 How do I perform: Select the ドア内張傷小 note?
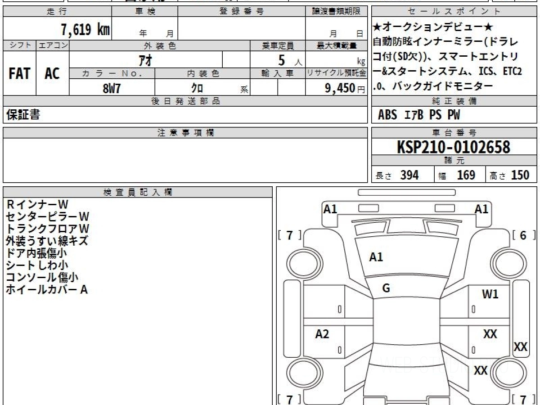click(x=37, y=253)
